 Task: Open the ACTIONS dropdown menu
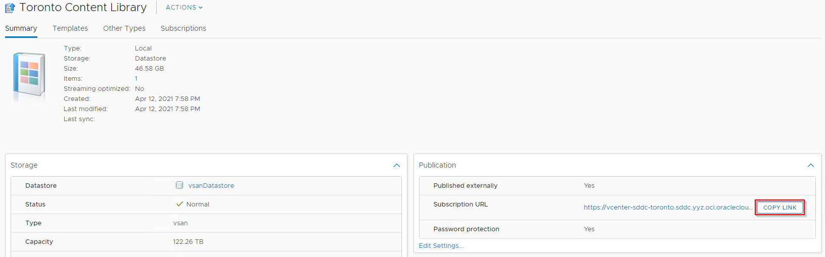point(184,8)
